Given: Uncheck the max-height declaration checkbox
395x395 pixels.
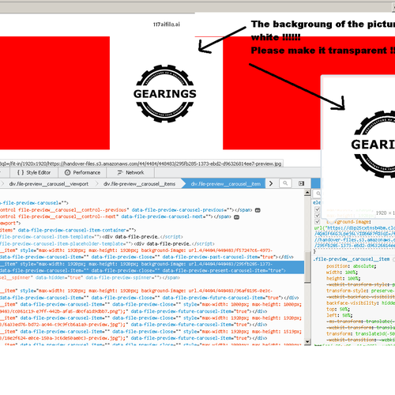Looking at the screenshot, I should (x=318, y=216).
